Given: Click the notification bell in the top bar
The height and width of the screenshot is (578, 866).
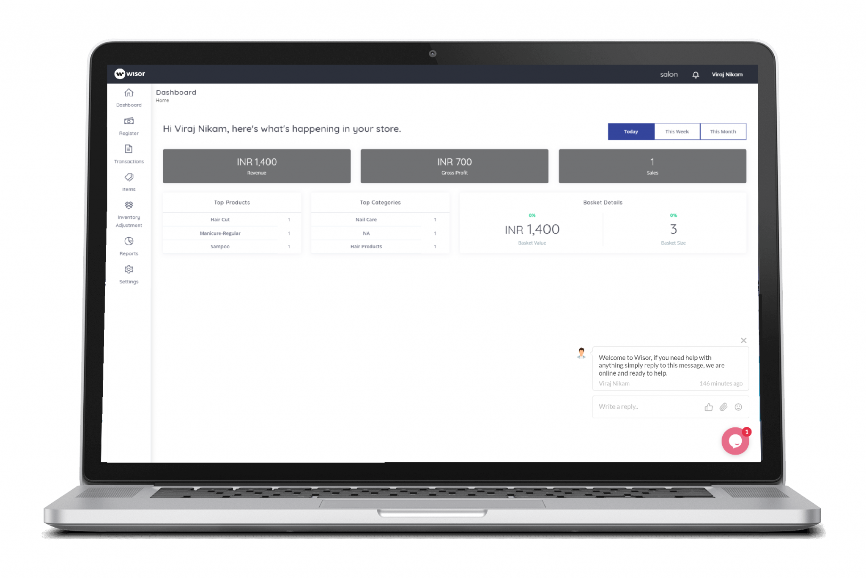Looking at the screenshot, I should tap(695, 74).
